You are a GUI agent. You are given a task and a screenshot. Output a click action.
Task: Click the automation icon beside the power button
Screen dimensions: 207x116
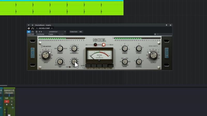[x=33, y=32]
